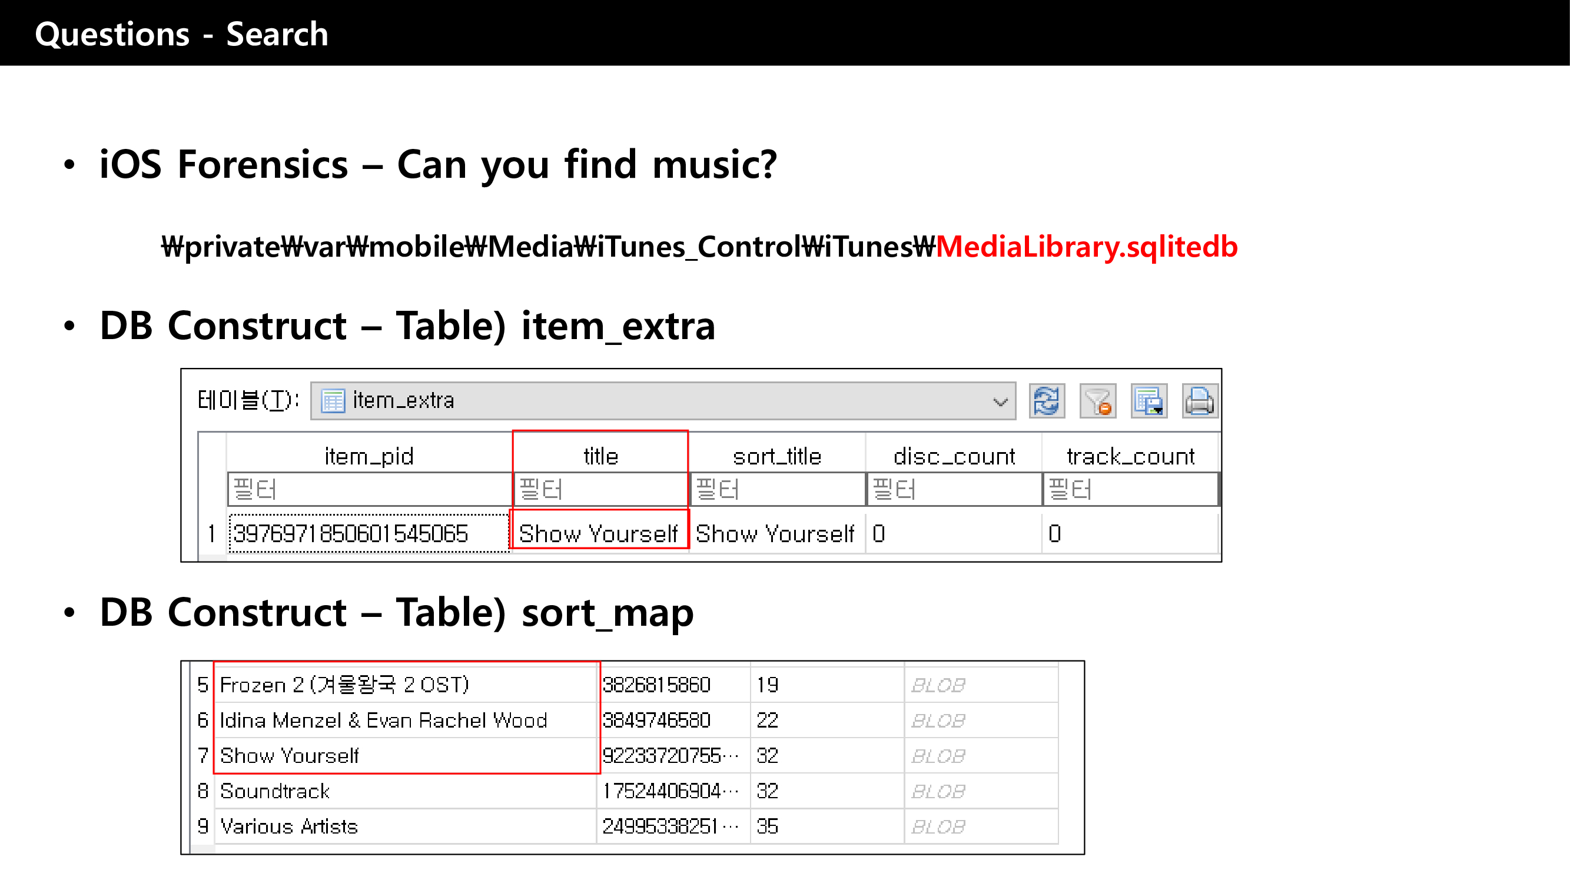Click the disc_count column header
The width and height of the screenshot is (1570, 883).
[953, 456]
